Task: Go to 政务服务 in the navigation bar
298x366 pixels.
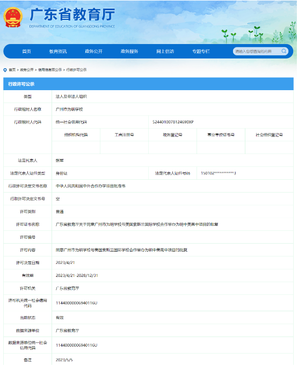Action: coord(129,52)
